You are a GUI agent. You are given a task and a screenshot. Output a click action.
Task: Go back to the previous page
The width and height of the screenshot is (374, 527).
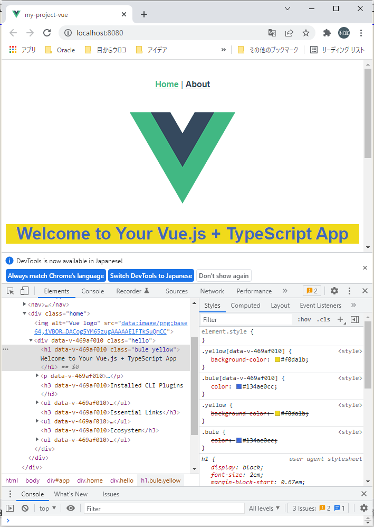click(x=13, y=33)
